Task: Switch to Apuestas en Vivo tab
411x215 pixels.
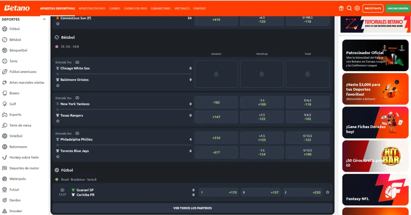Action: tap(92, 8)
